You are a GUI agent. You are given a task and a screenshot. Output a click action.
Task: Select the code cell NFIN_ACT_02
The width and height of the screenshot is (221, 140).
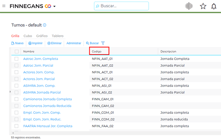click(102, 79)
